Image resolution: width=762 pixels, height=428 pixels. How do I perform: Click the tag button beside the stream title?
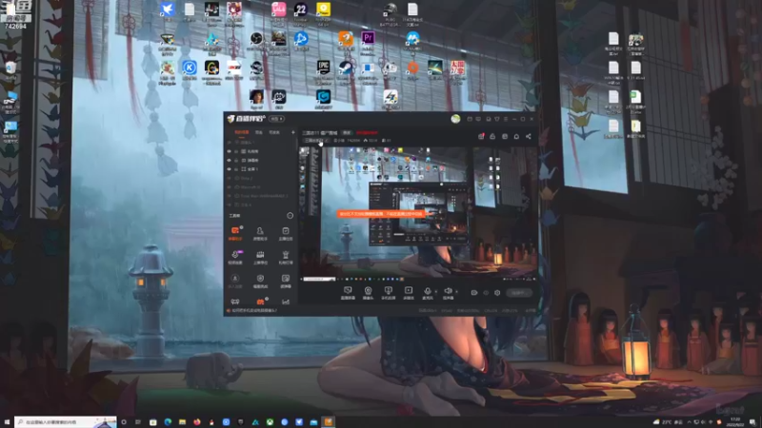(347, 132)
